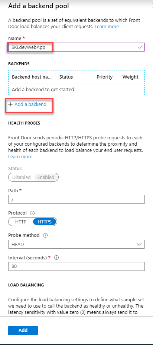The image size is (153, 345).
Task: Click the Backend host name column header
Action: [32, 77]
